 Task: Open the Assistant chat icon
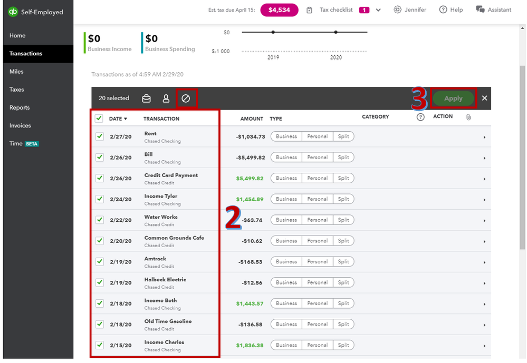click(480, 9)
